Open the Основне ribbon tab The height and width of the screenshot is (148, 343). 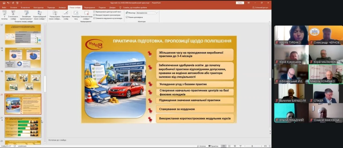coord(14,8)
